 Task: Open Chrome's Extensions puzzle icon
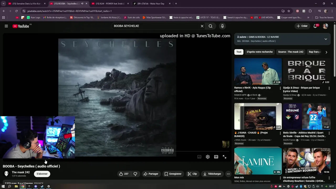310,11
